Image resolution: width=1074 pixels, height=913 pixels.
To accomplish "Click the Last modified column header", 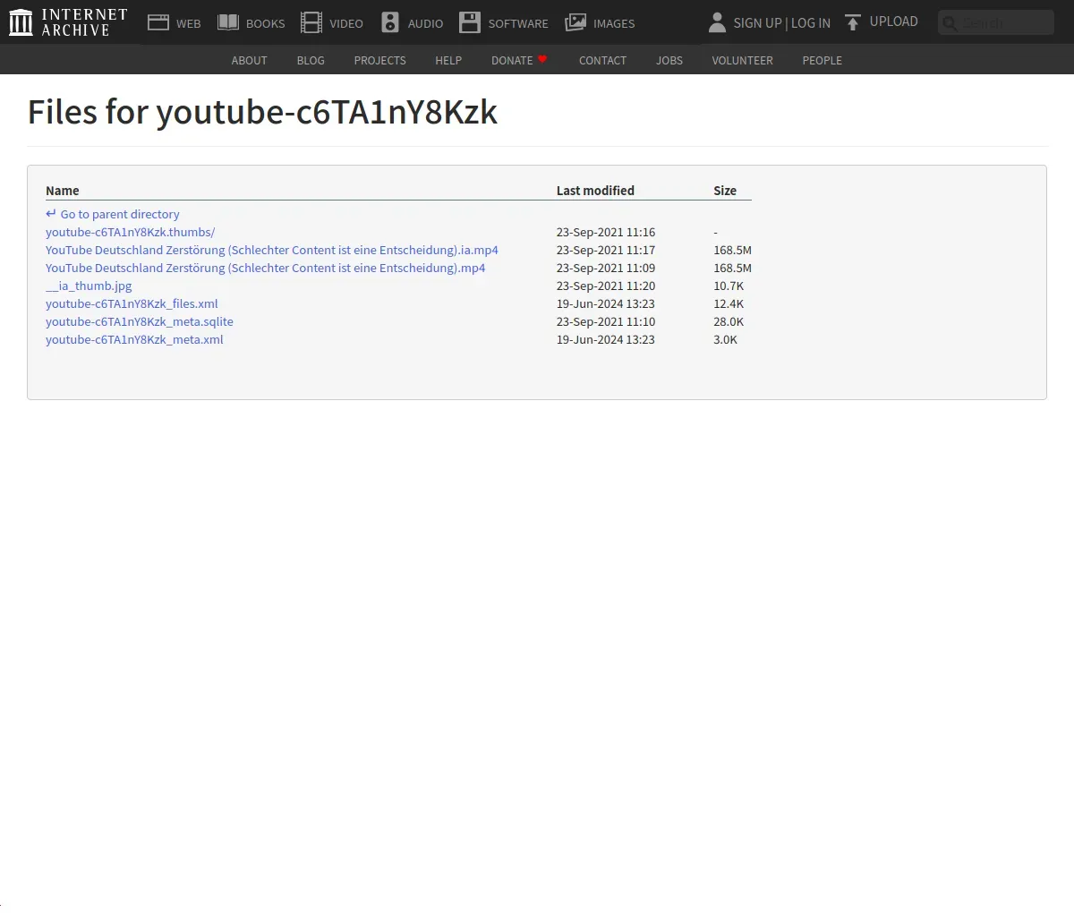I will [595, 191].
